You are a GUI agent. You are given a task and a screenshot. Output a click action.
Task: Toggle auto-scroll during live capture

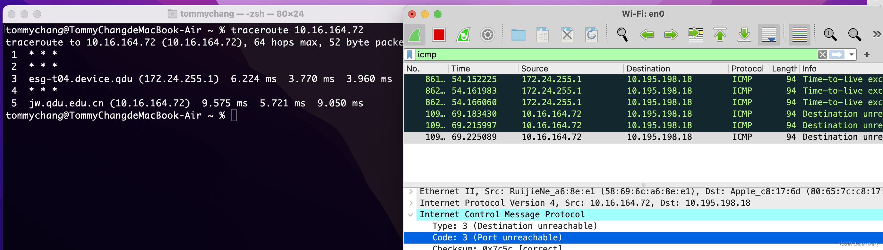click(x=768, y=35)
